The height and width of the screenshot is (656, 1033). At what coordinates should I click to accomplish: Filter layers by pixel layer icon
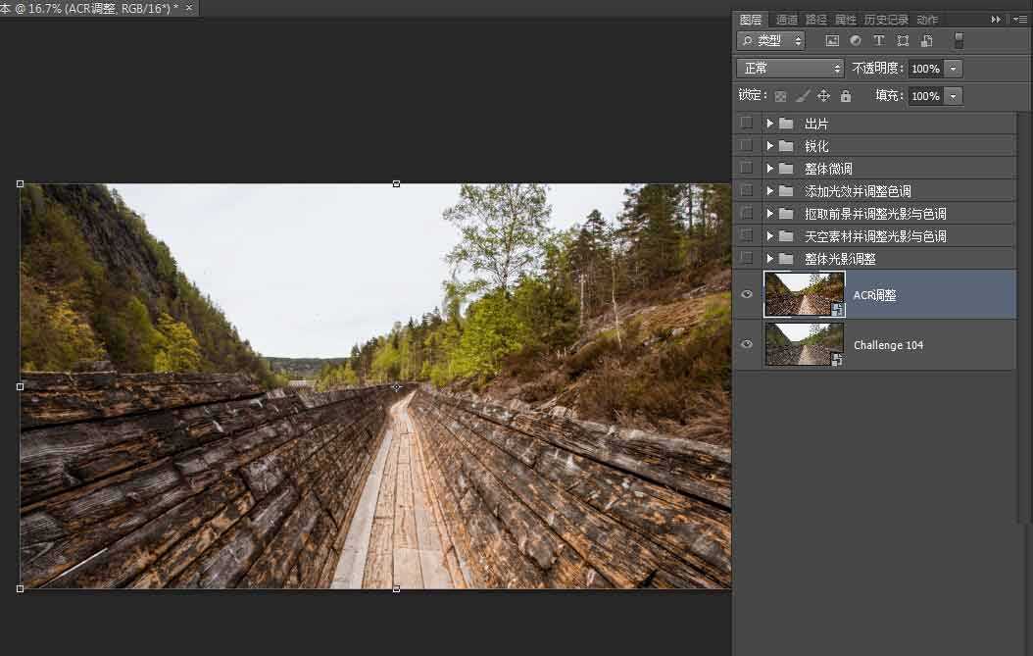tap(833, 41)
